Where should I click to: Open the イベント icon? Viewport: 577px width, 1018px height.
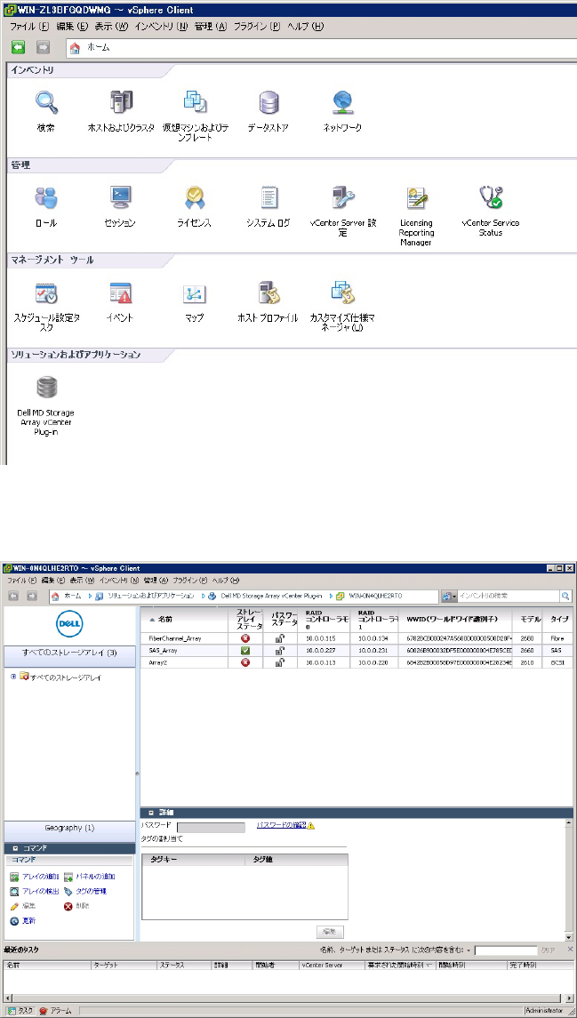click(x=121, y=293)
